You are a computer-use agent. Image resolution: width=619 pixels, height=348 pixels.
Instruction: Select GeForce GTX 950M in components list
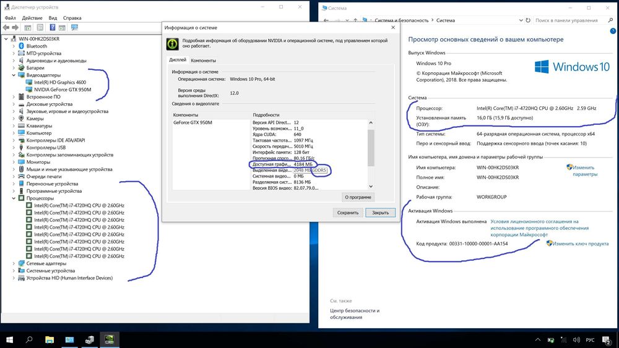coord(193,122)
